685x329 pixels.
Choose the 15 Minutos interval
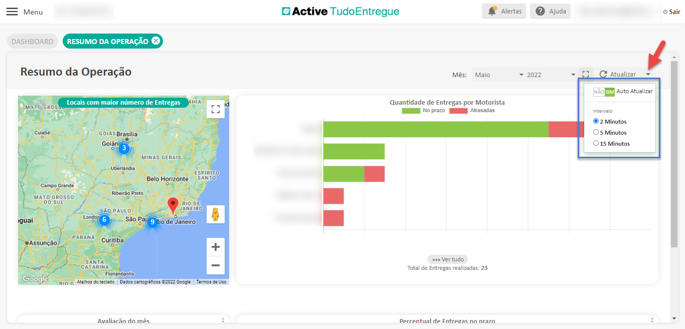point(596,143)
